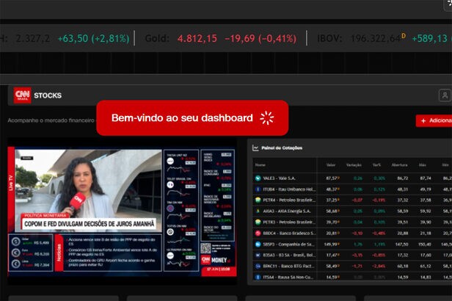452x301 pixels.
Task: Select the 'PETR4 - Petroleo Brasileir...' row name
Action: 289,200
